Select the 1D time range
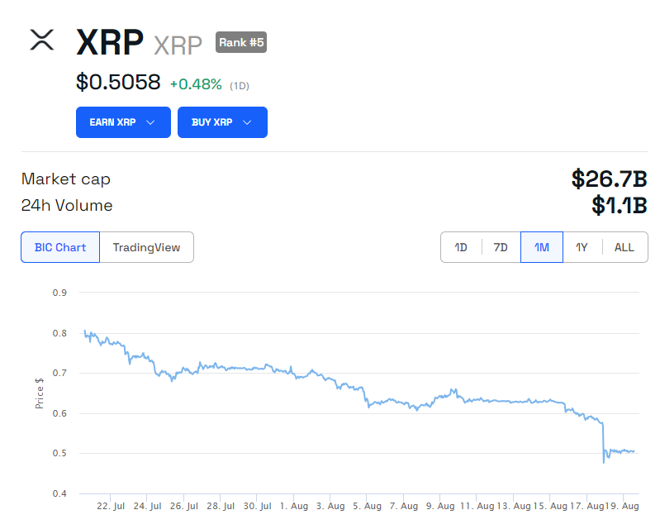The image size is (660, 529). 460,247
